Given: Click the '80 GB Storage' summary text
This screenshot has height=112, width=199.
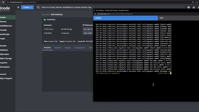Looking at the screenshot, I should click(x=67, y=29).
